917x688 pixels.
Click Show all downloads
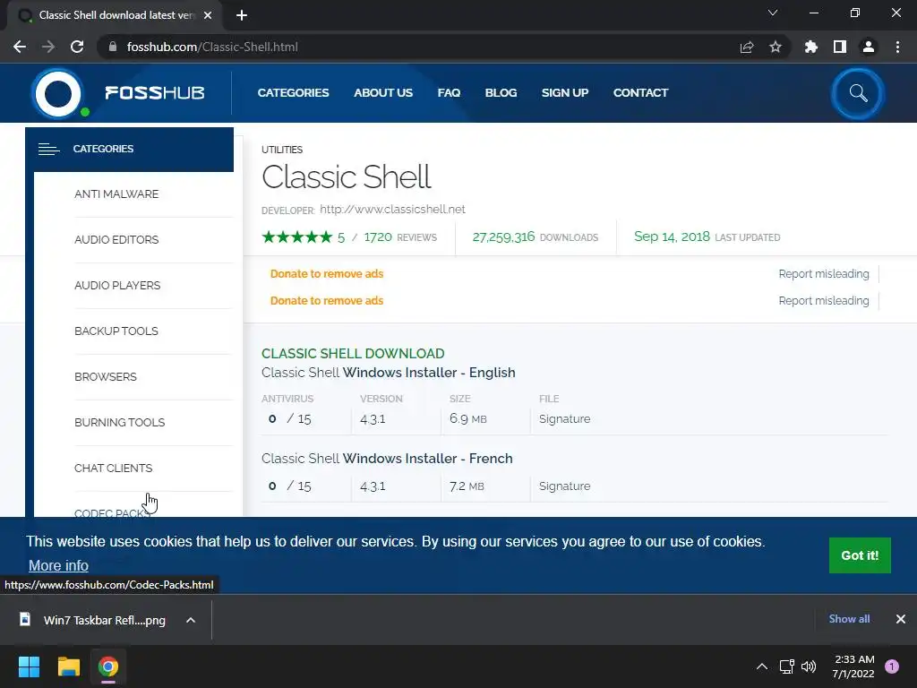(849, 619)
